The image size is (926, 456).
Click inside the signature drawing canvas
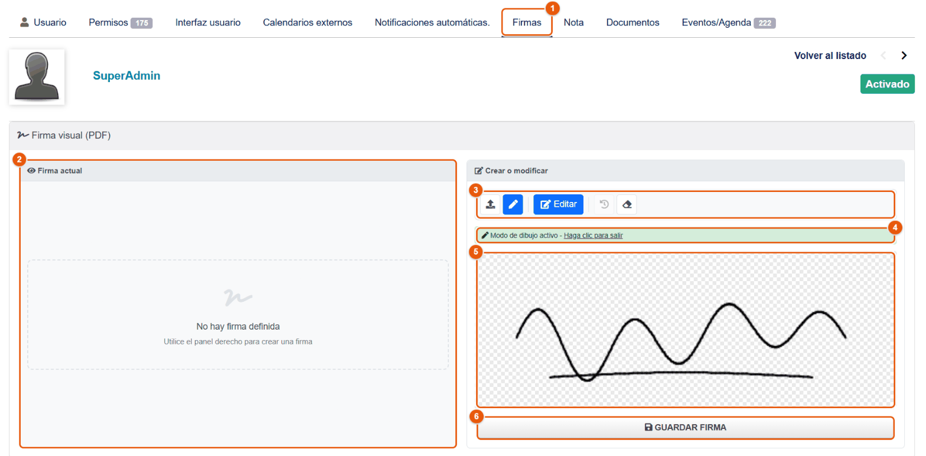coord(686,330)
